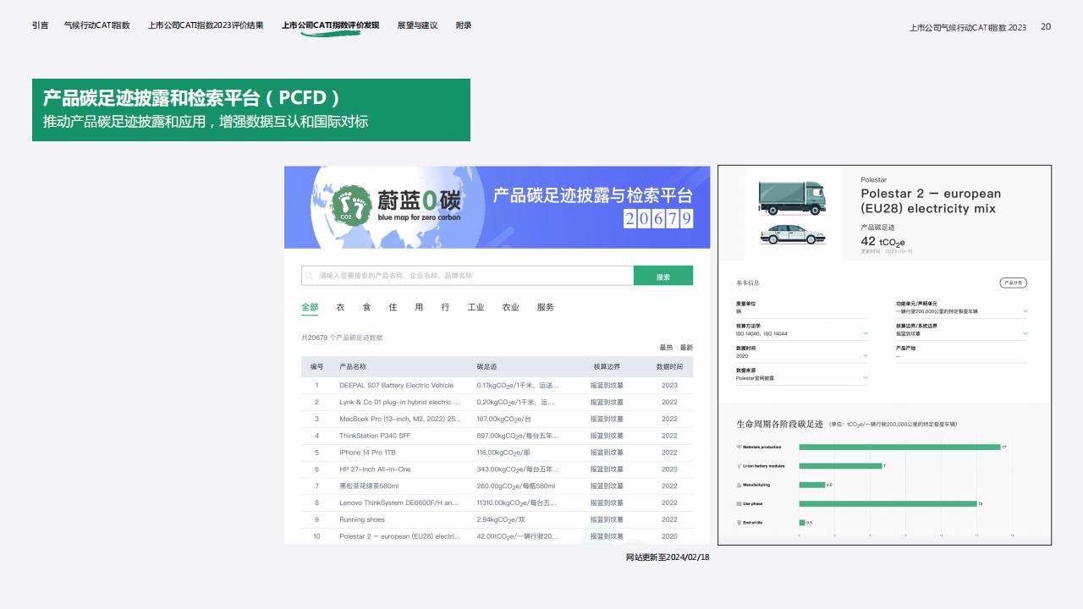Click the 核算边界 column header
Viewport: 1083px width, 609px height.
(x=607, y=366)
